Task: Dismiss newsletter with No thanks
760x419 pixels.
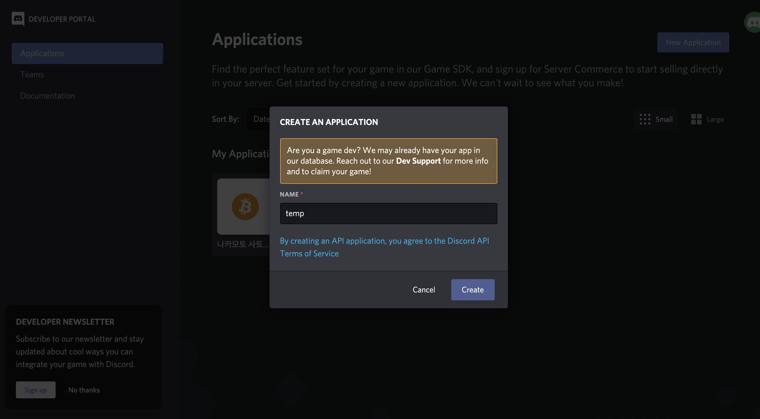Action: [x=84, y=390]
